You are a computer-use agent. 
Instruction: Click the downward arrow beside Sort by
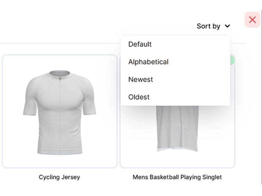pos(228,26)
